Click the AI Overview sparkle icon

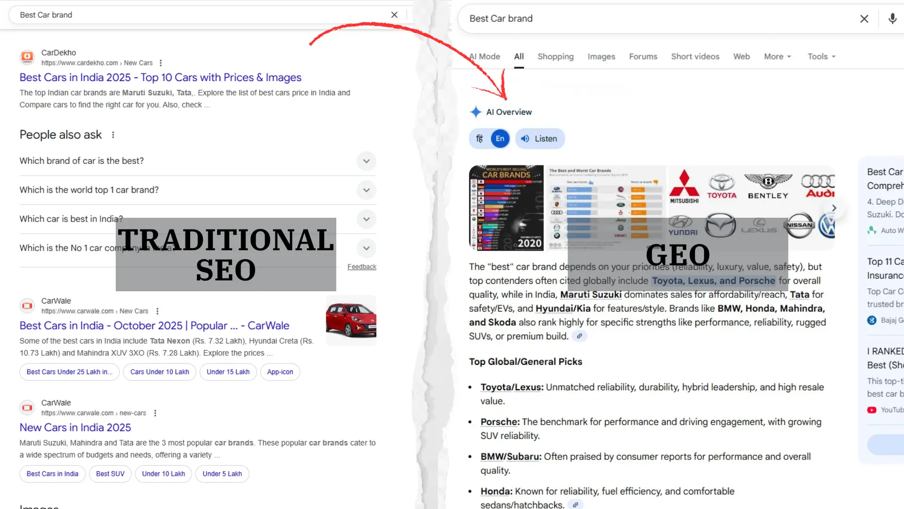(x=476, y=112)
